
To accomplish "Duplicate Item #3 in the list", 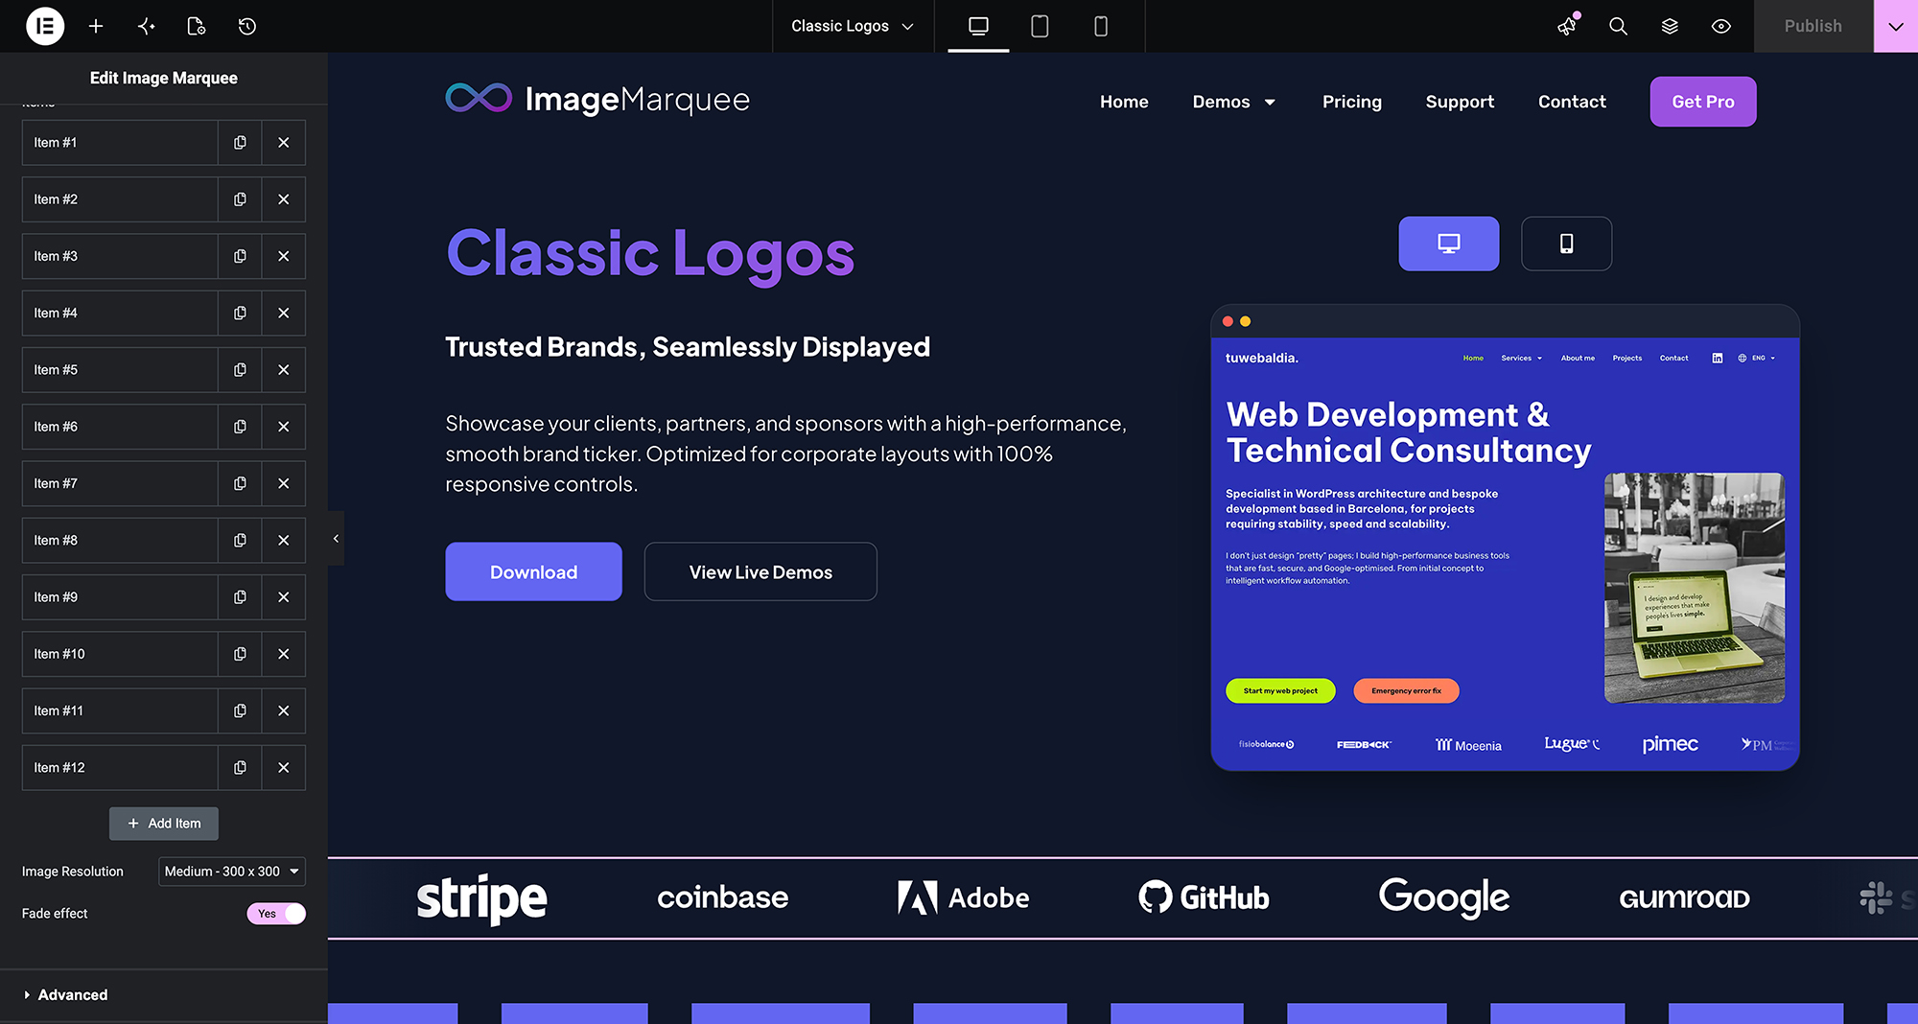I will [240, 256].
